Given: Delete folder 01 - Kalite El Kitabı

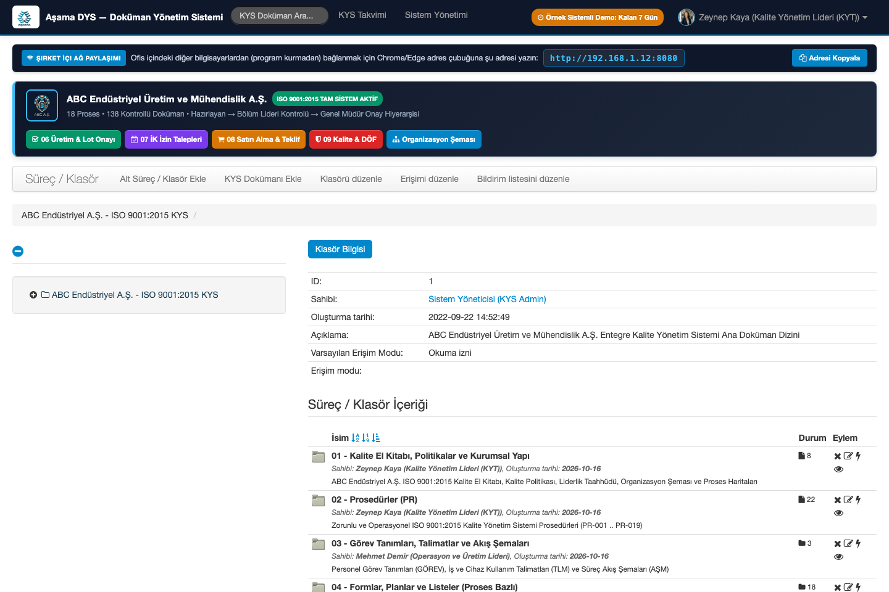Looking at the screenshot, I should (838, 456).
